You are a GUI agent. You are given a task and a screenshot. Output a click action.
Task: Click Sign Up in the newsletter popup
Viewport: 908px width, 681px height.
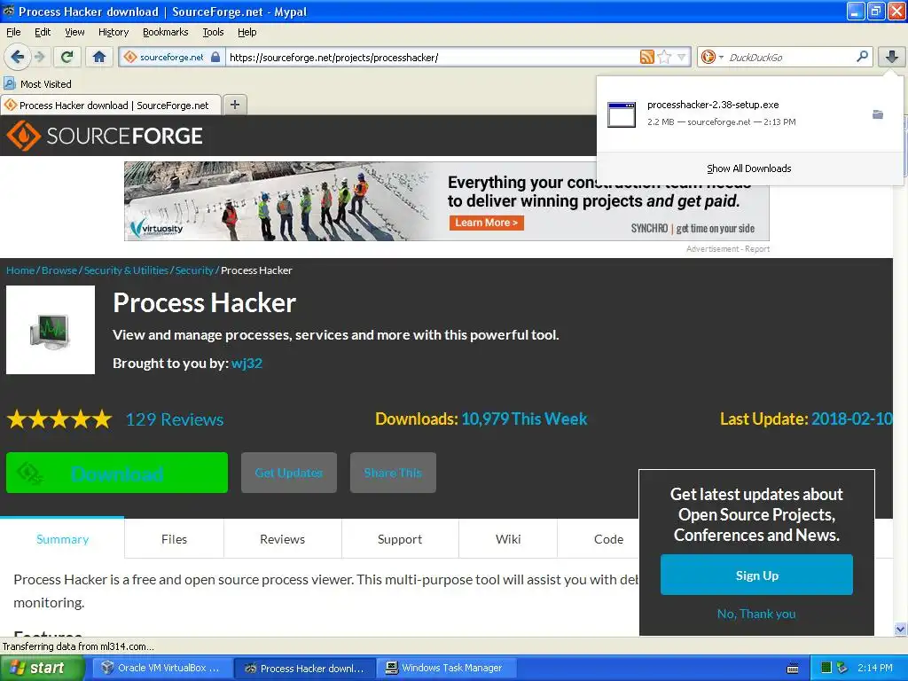tap(756, 575)
